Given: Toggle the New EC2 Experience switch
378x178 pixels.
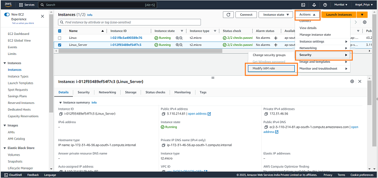Looking at the screenshot, I should tap(7, 15).
